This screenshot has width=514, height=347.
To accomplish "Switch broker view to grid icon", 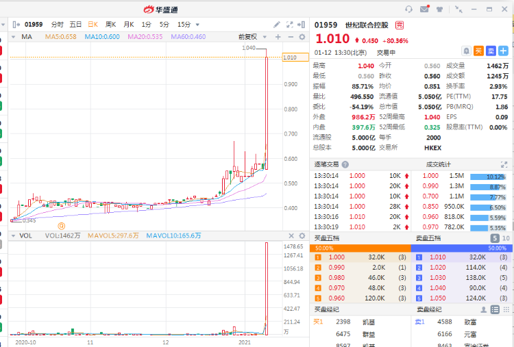I will click(x=506, y=309).
